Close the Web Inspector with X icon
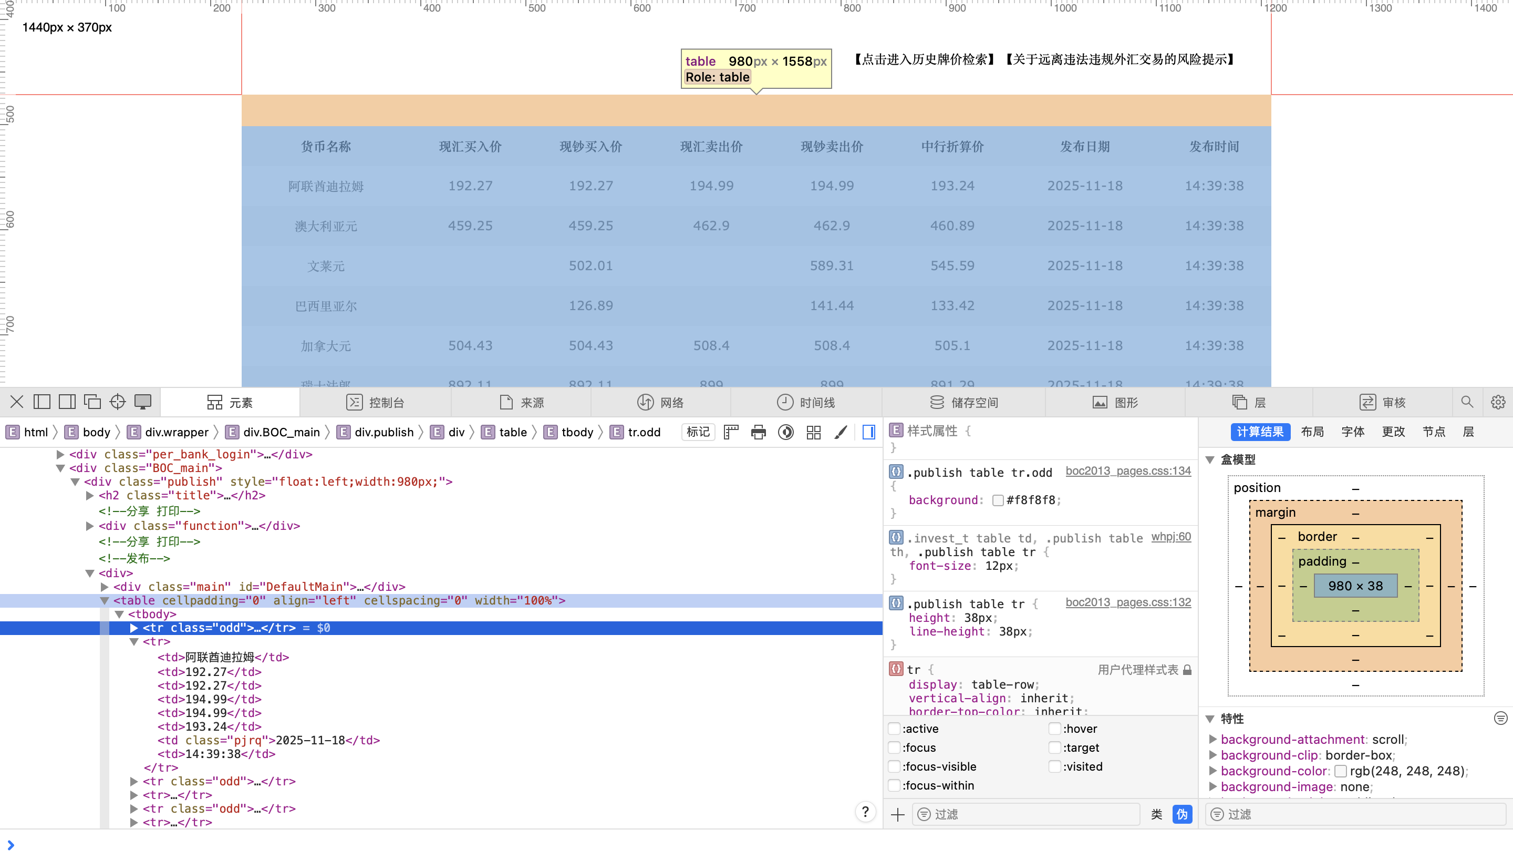This screenshot has height=860, width=1513. coord(16,402)
